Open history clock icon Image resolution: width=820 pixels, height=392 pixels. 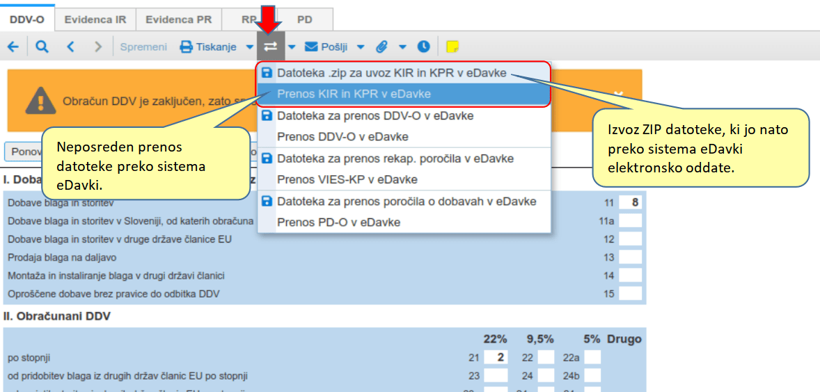click(423, 47)
